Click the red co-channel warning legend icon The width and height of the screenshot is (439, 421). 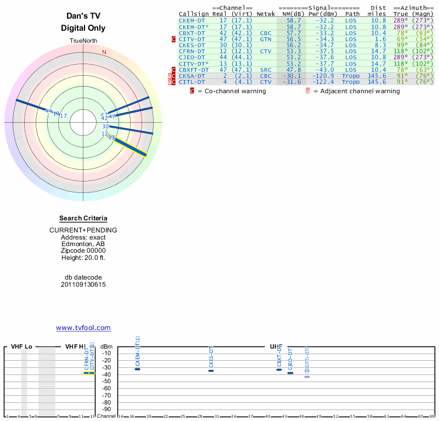click(192, 91)
